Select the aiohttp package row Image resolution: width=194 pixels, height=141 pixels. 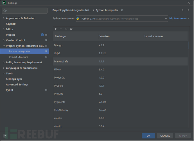(120, 126)
